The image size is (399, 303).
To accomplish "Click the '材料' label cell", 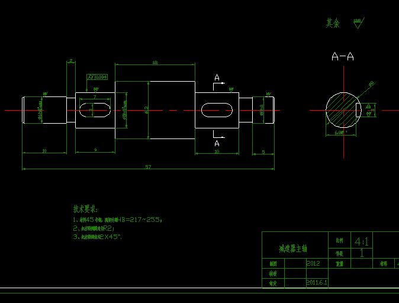I will coord(384,263).
